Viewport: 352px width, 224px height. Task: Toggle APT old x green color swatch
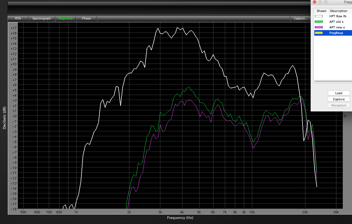[318, 22]
